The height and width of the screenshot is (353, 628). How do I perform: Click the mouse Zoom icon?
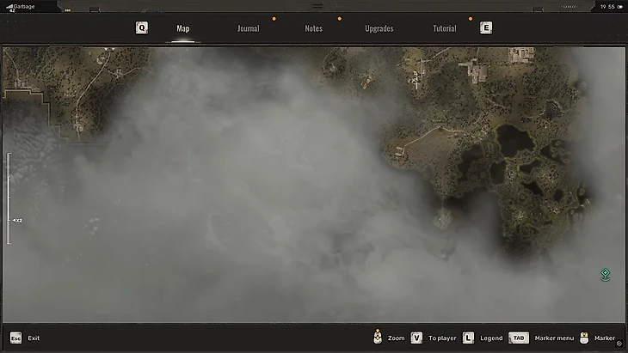tap(377, 338)
